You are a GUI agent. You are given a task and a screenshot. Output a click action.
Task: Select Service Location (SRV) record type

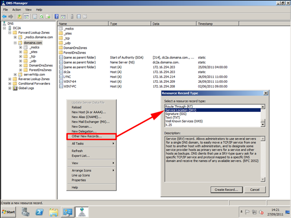(x=213, y=110)
